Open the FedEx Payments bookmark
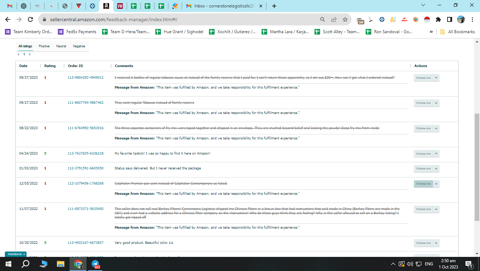 tap(77, 32)
